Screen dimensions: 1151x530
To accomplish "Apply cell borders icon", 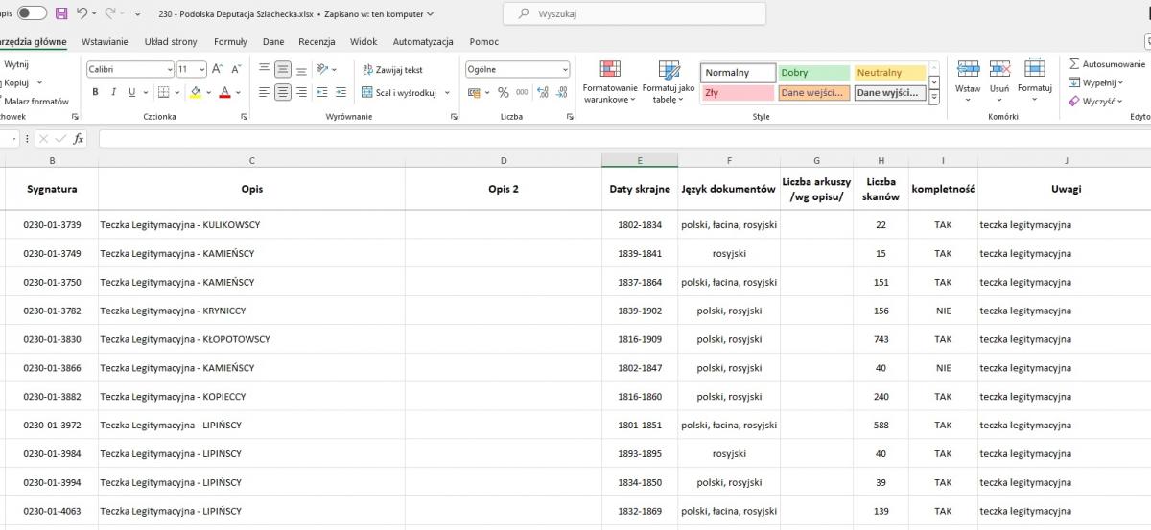I will 163,93.
